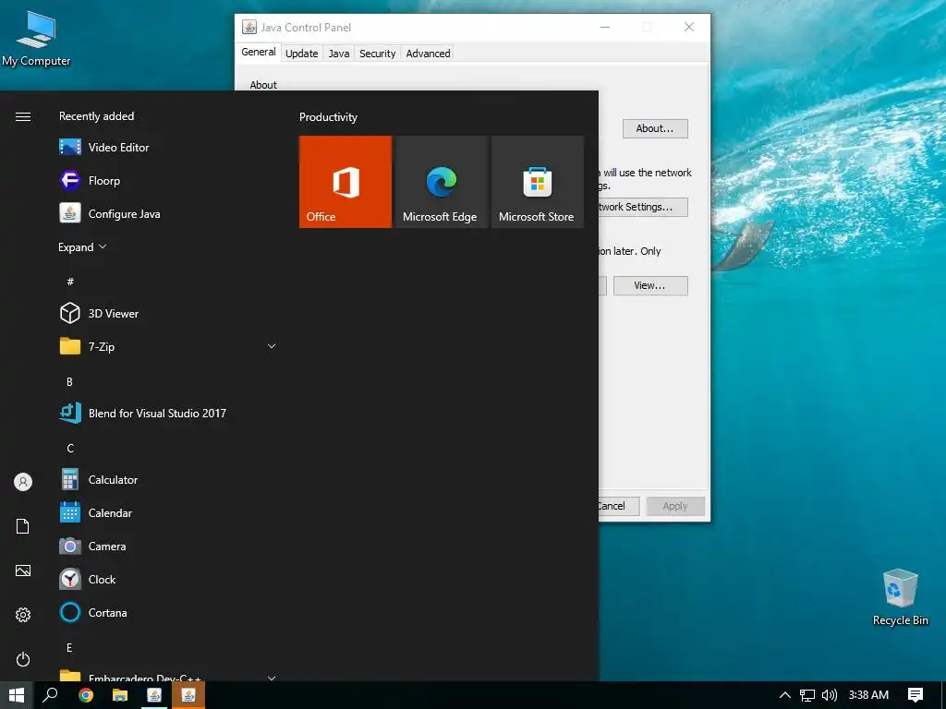946x709 pixels.
Task: Open the My Computer desktop icon
Action: [36, 39]
